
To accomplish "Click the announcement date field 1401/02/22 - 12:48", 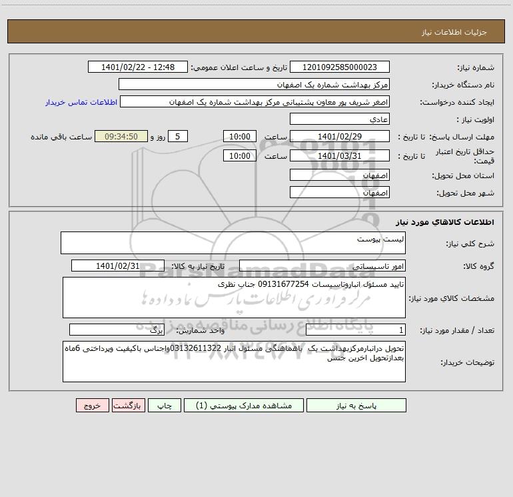I will 138,67.
